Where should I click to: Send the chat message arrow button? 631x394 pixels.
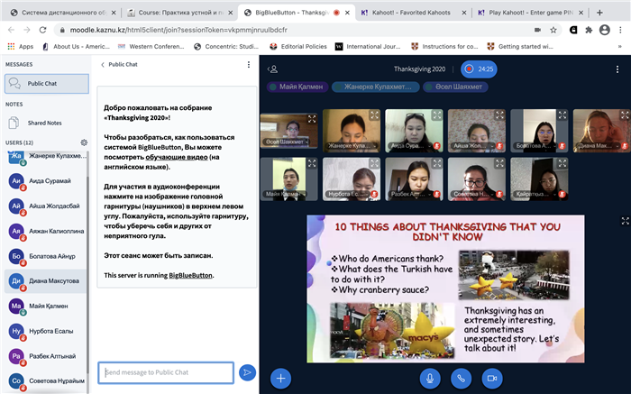pos(248,371)
